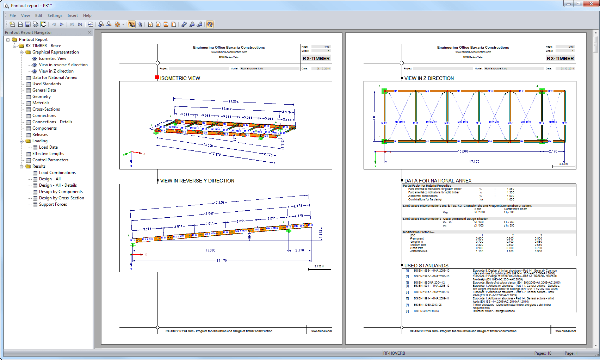Click the RF-HOVERB status bar text
Screen dimensions: 600x360
pyautogui.click(x=394, y=353)
